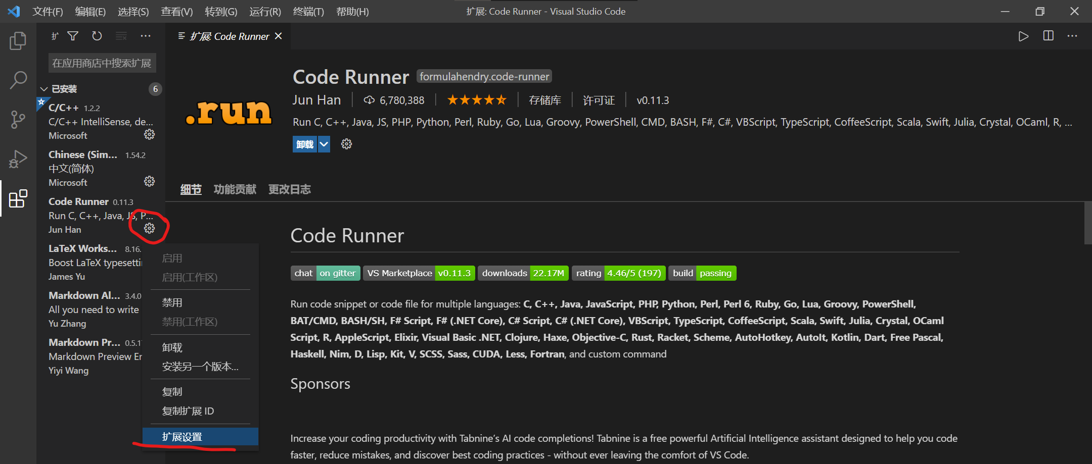1092x464 pixels.
Task: Click the filter extensions funnel icon
Action: click(x=73, y=36)
